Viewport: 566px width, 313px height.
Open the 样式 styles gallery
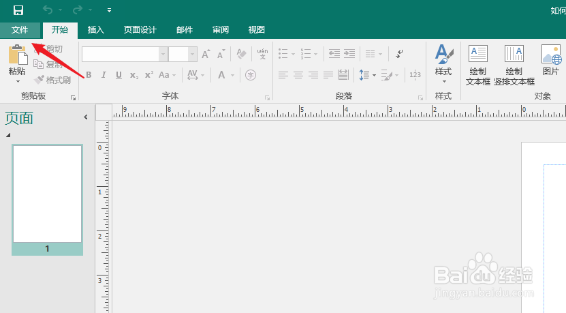(x=444, y=63)
